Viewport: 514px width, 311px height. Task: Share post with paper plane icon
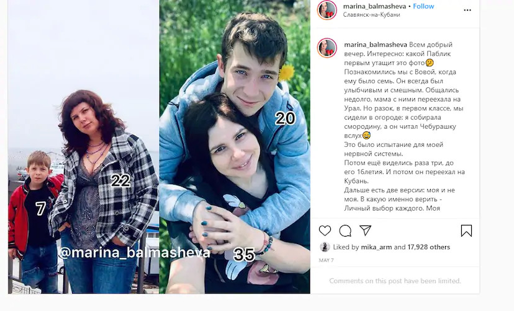[365, 230]
